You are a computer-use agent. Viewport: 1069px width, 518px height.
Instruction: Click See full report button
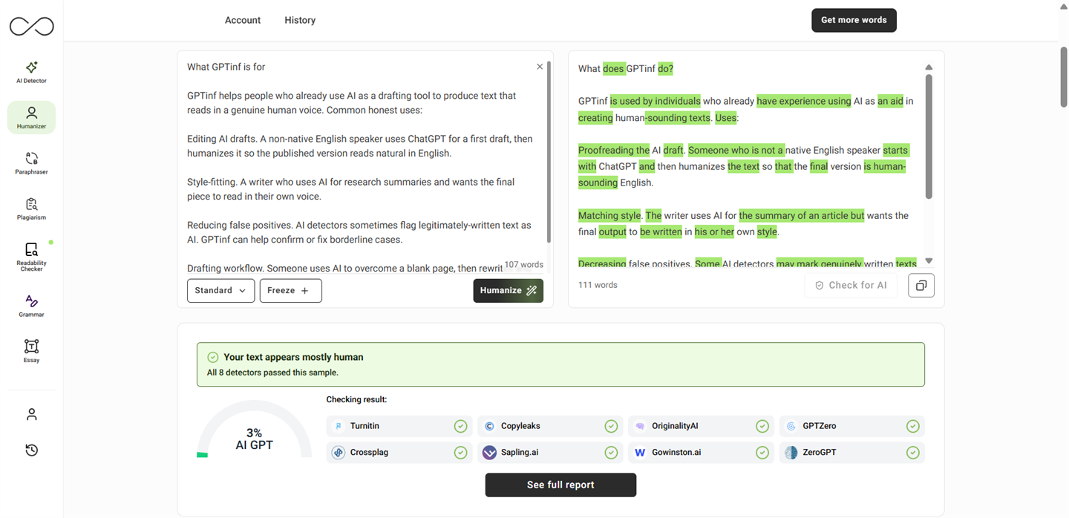pyautogui.click(x=560, y=485)
